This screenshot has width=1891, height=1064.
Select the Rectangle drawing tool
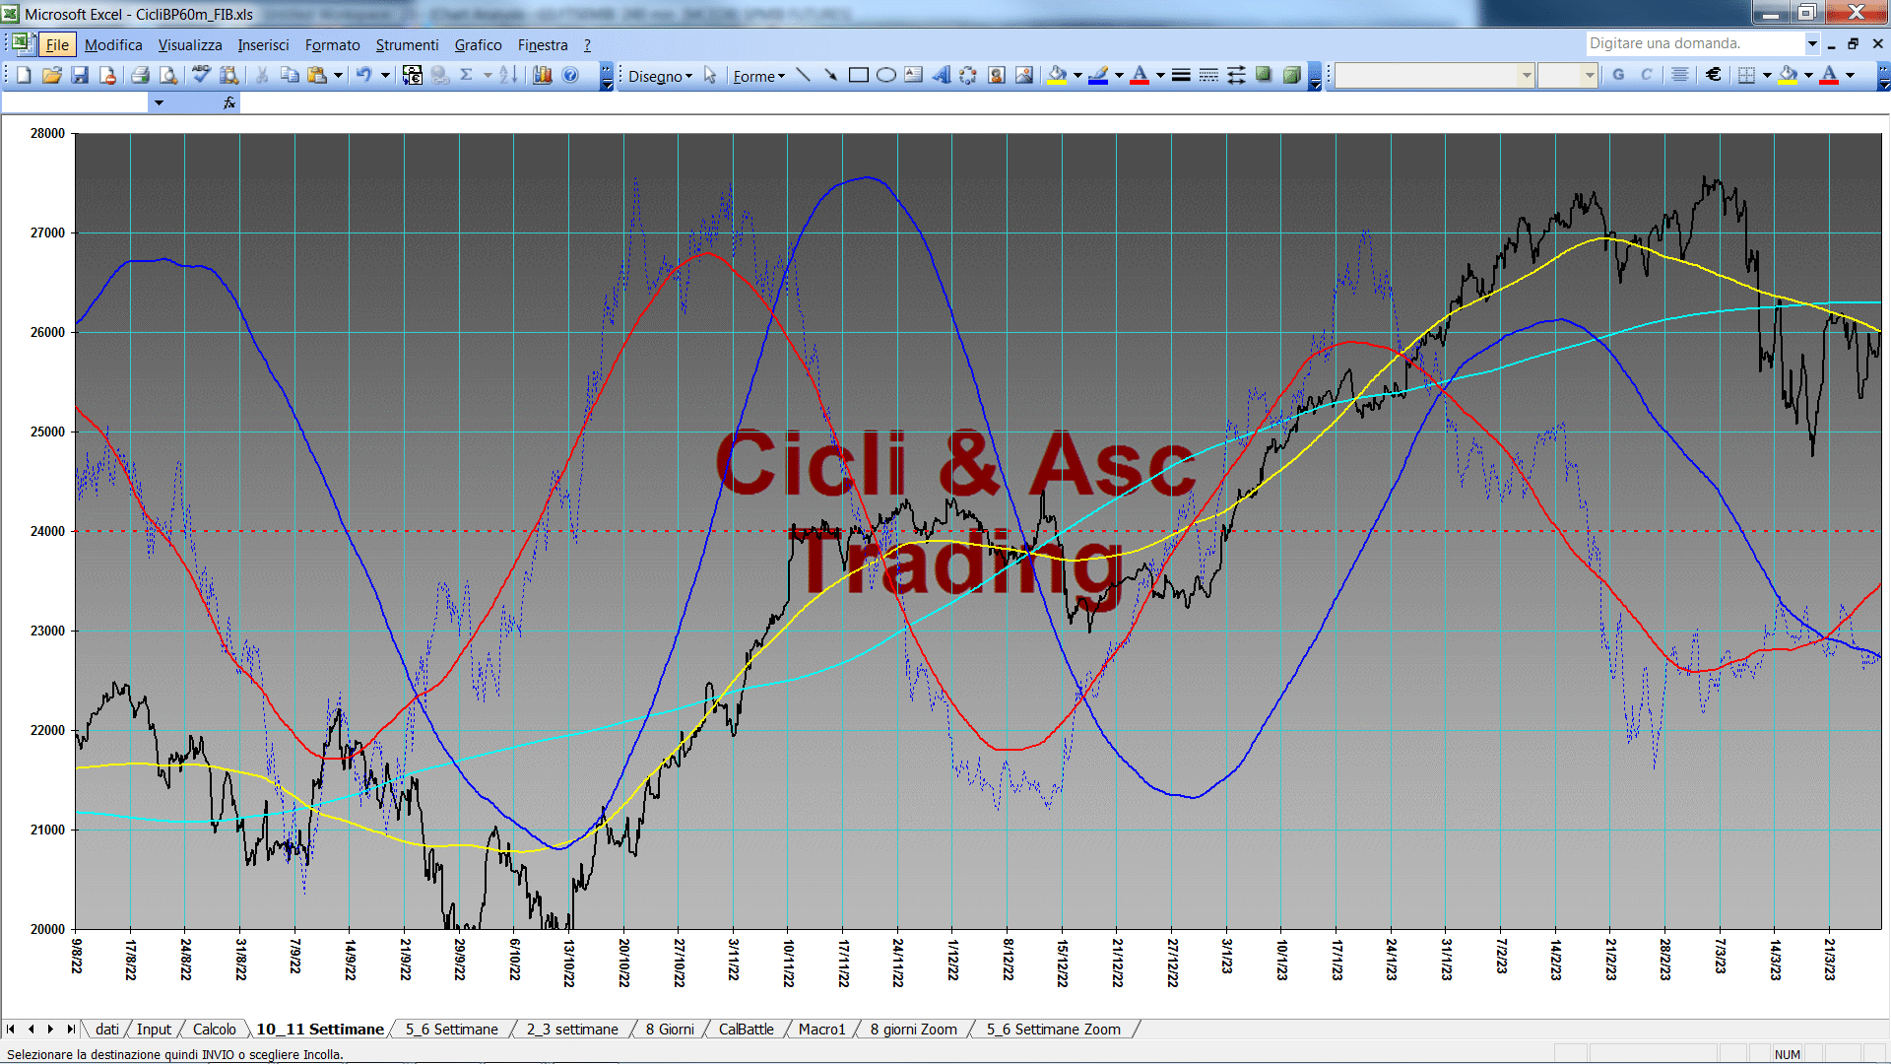(x=858, y=75)
